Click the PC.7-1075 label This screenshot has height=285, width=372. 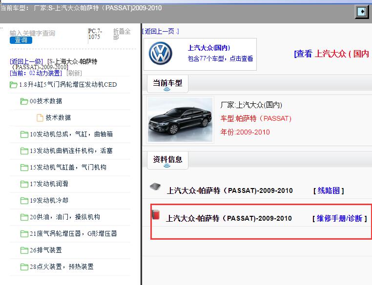[x=95, y=34]
